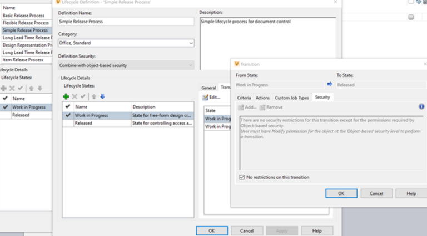Click background window's gray checkmark icon

click(21, 88)
